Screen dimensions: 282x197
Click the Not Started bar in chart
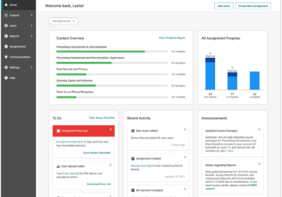tap(210, 74)
